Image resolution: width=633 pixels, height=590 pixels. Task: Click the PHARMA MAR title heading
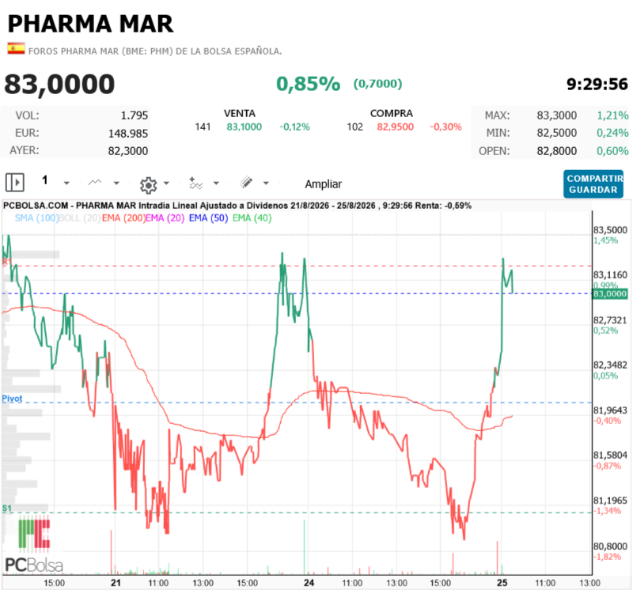90,24
